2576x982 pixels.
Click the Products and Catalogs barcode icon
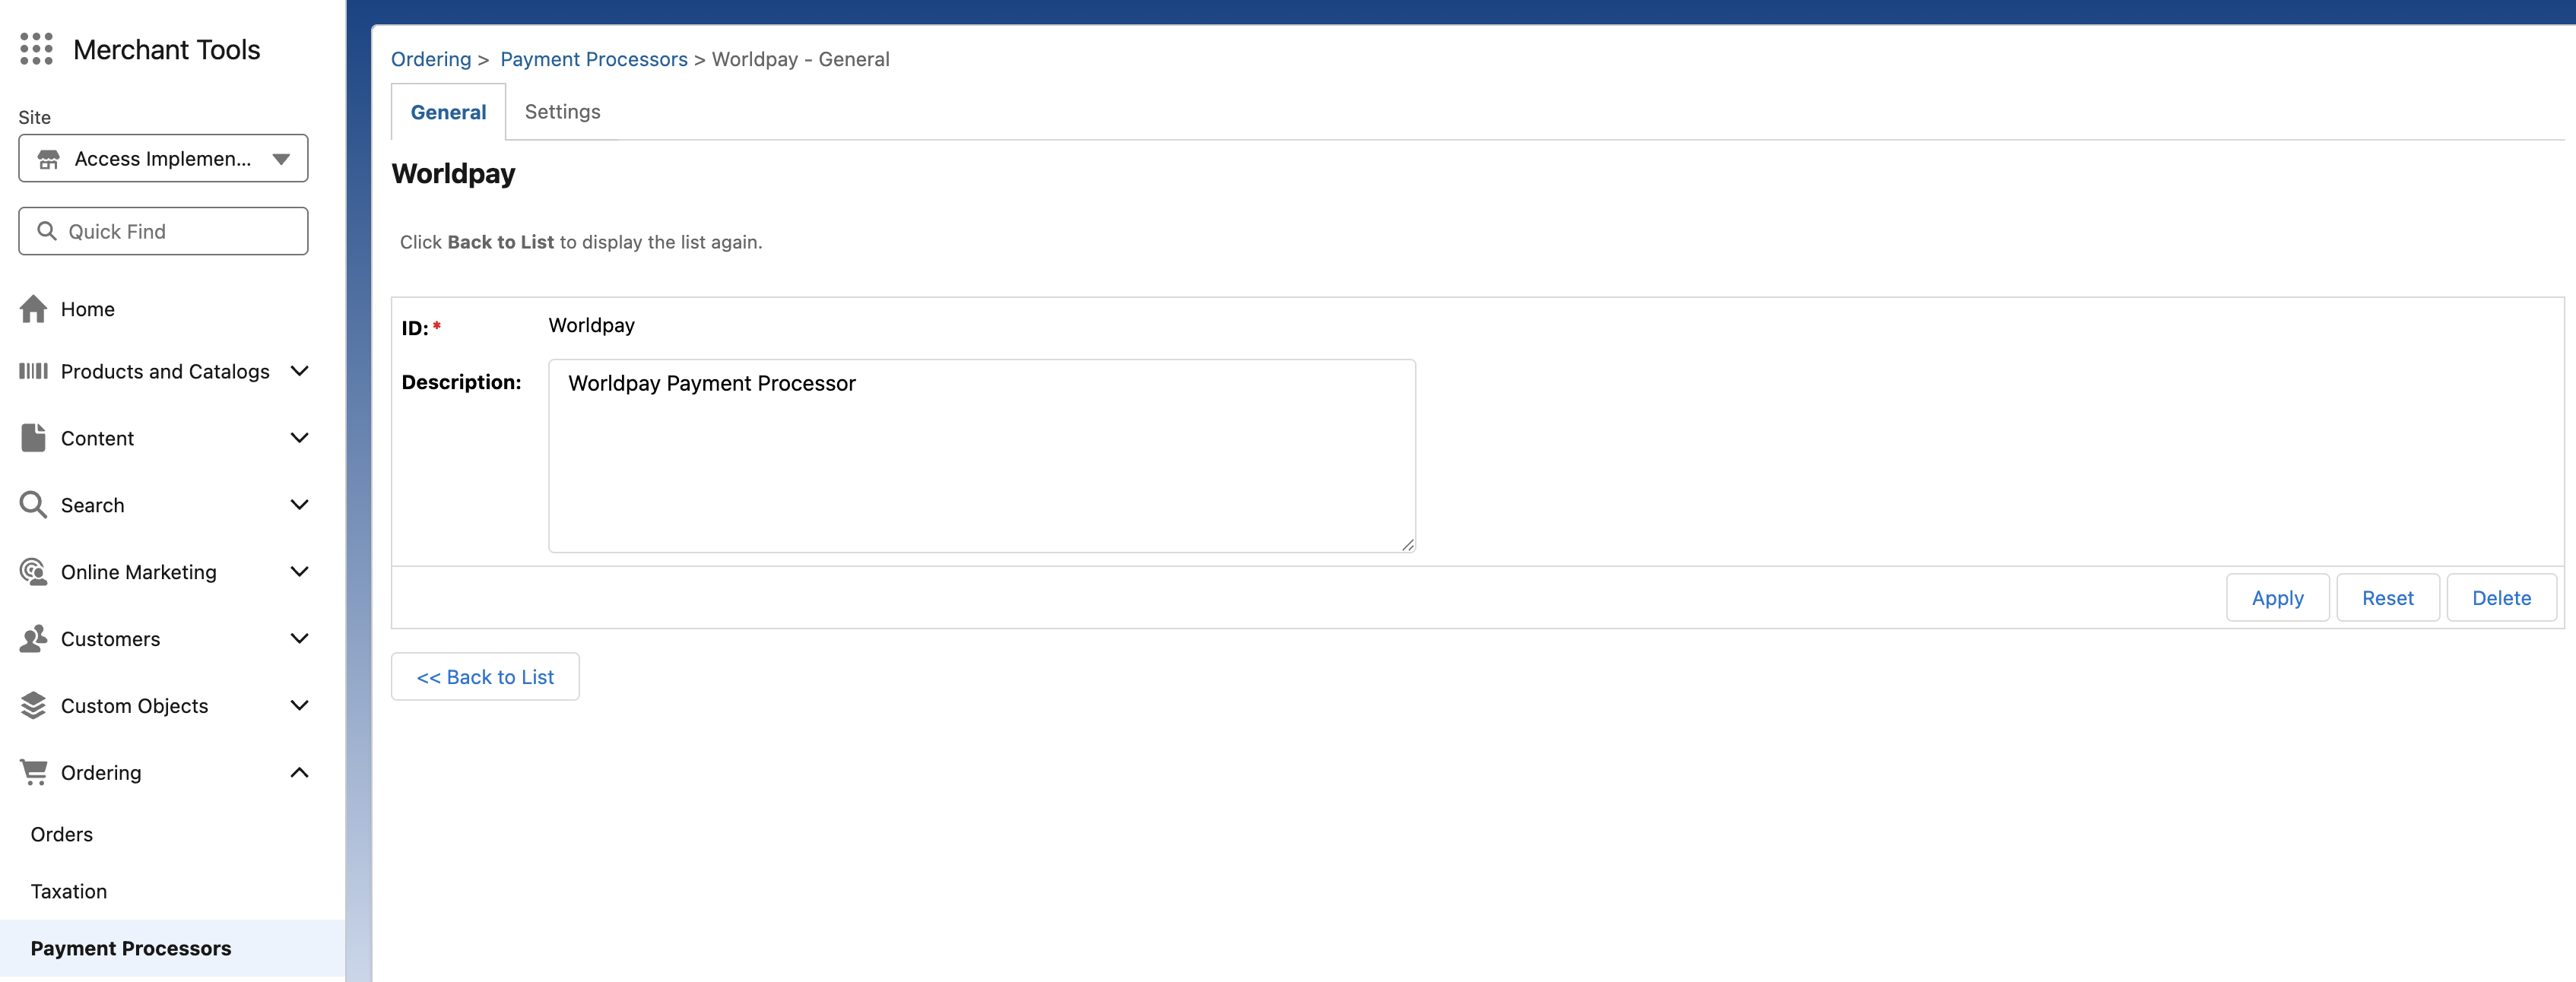coord(33,371)
